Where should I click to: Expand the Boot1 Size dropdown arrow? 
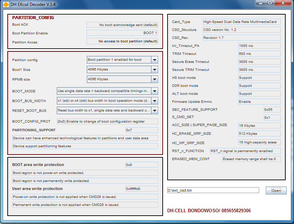point(155,69)
